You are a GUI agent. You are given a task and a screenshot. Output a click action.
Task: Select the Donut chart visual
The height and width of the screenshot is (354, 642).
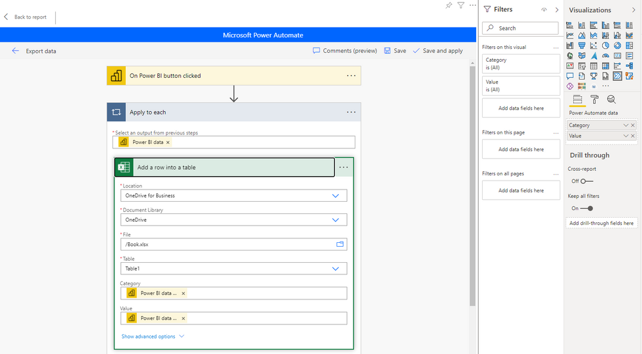tap(618, 46)
